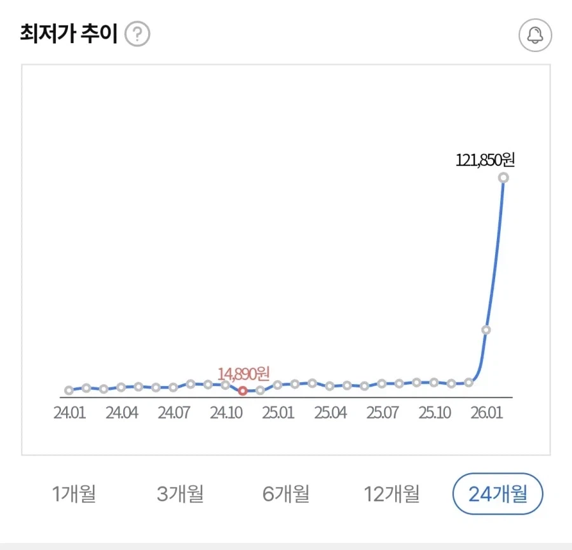Click the 26.01 axis label
572x550 pixels.
[x=484, y=413]
